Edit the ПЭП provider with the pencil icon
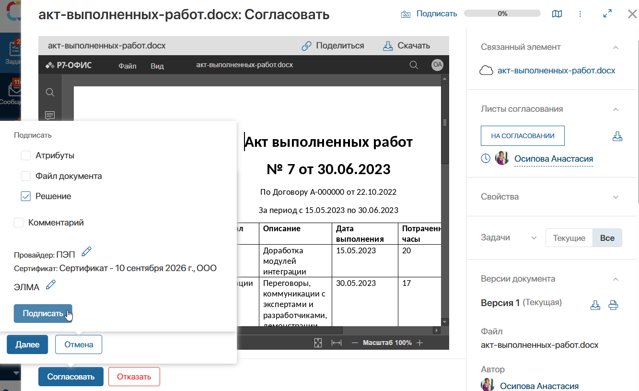 (86, 251)
